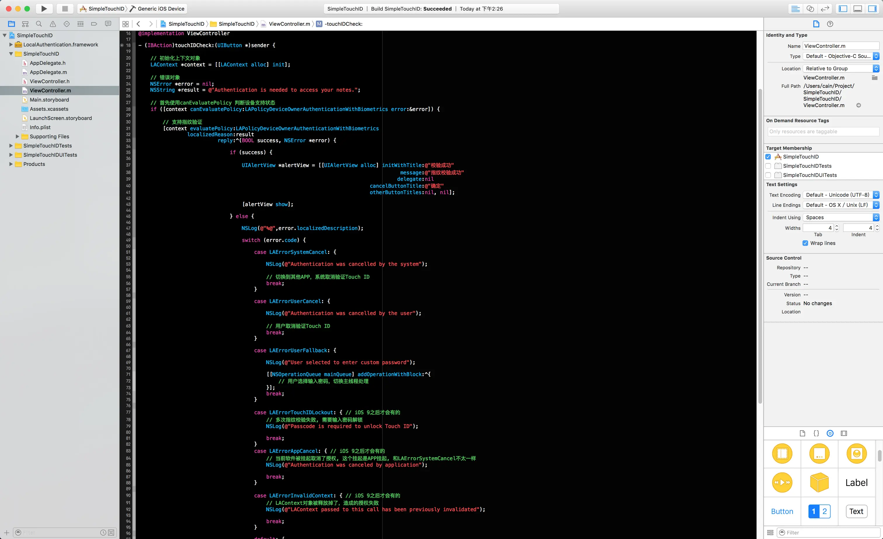Click the Generic iOS Device destination

(161, 8)
